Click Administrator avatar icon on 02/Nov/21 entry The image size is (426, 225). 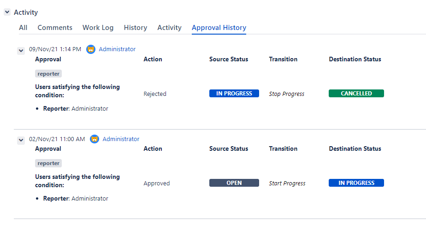point(95,139)
